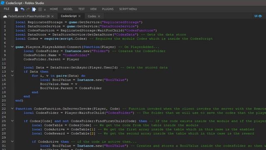Close the FedeIlLeone's Place Number: 26 tab
The height and width of the screenshot is (150, 266).
[x=52, y=16]
